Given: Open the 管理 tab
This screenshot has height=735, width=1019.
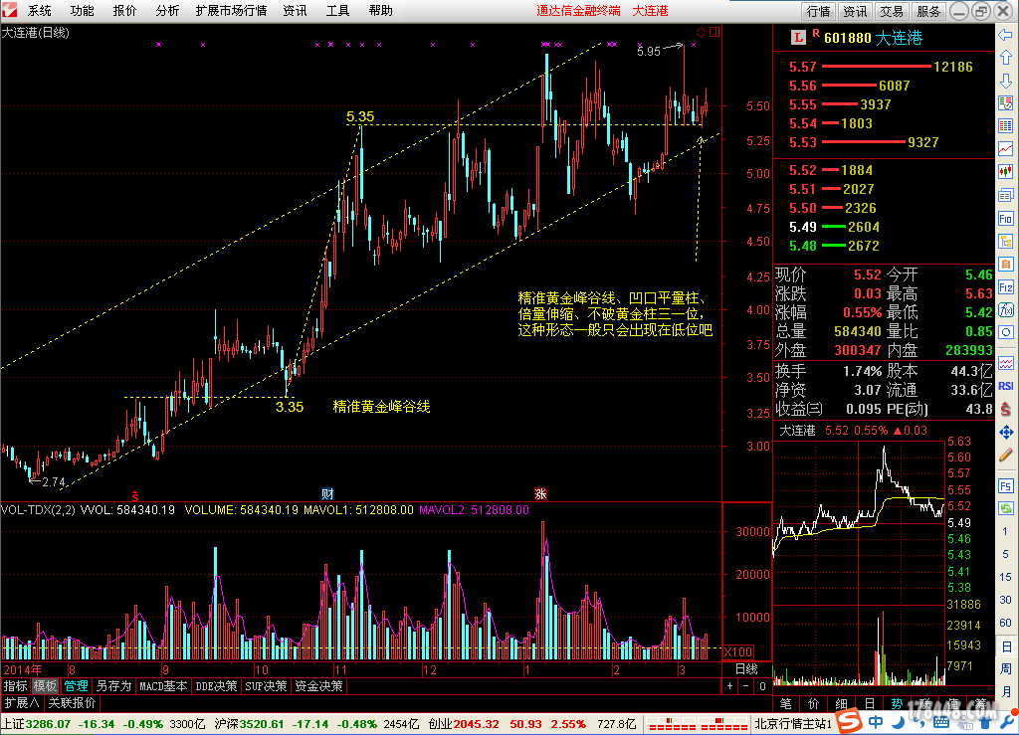Looking at the screenshot, I should point(76,685).
